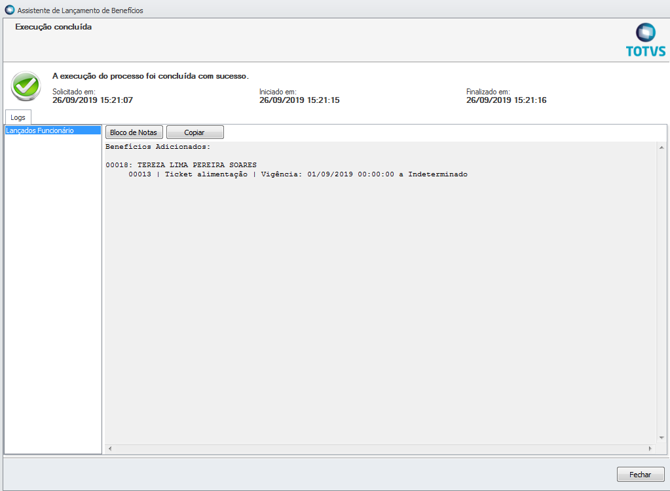
Task: Click the 'Execução concluída' header text
Action: 54,26
